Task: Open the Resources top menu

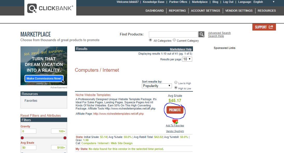Action: 267,11
